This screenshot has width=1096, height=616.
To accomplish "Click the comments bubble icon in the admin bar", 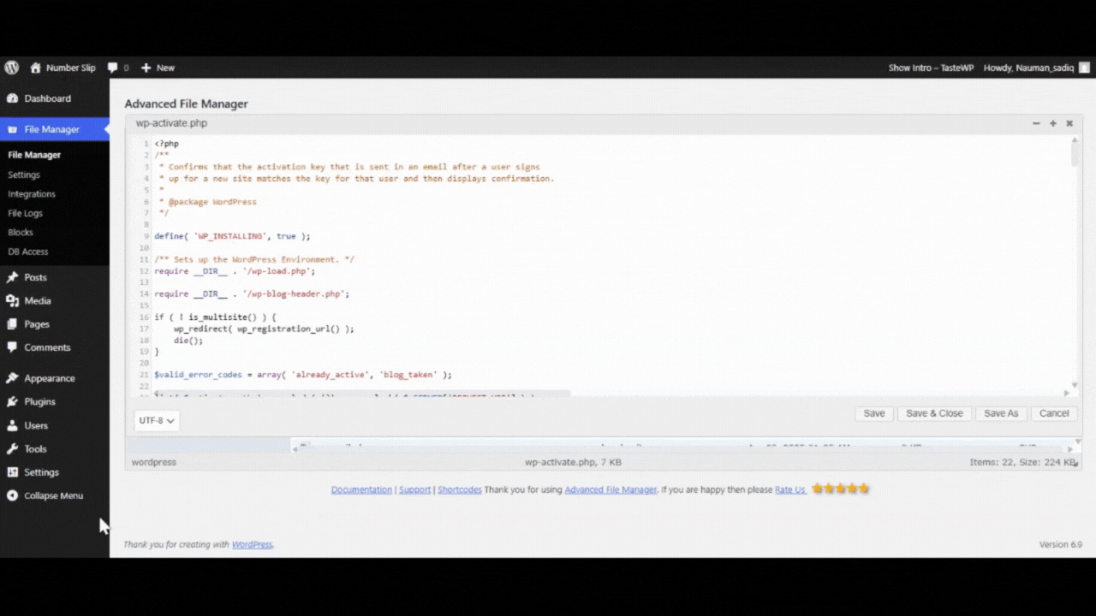I will [112, 68].
